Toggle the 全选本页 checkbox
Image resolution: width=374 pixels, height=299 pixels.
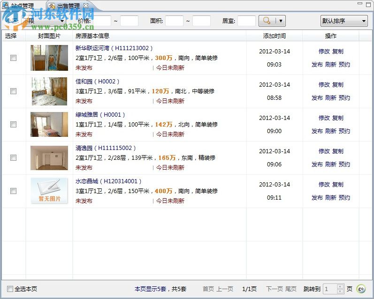pyautogui.click(x=10, y=289)
